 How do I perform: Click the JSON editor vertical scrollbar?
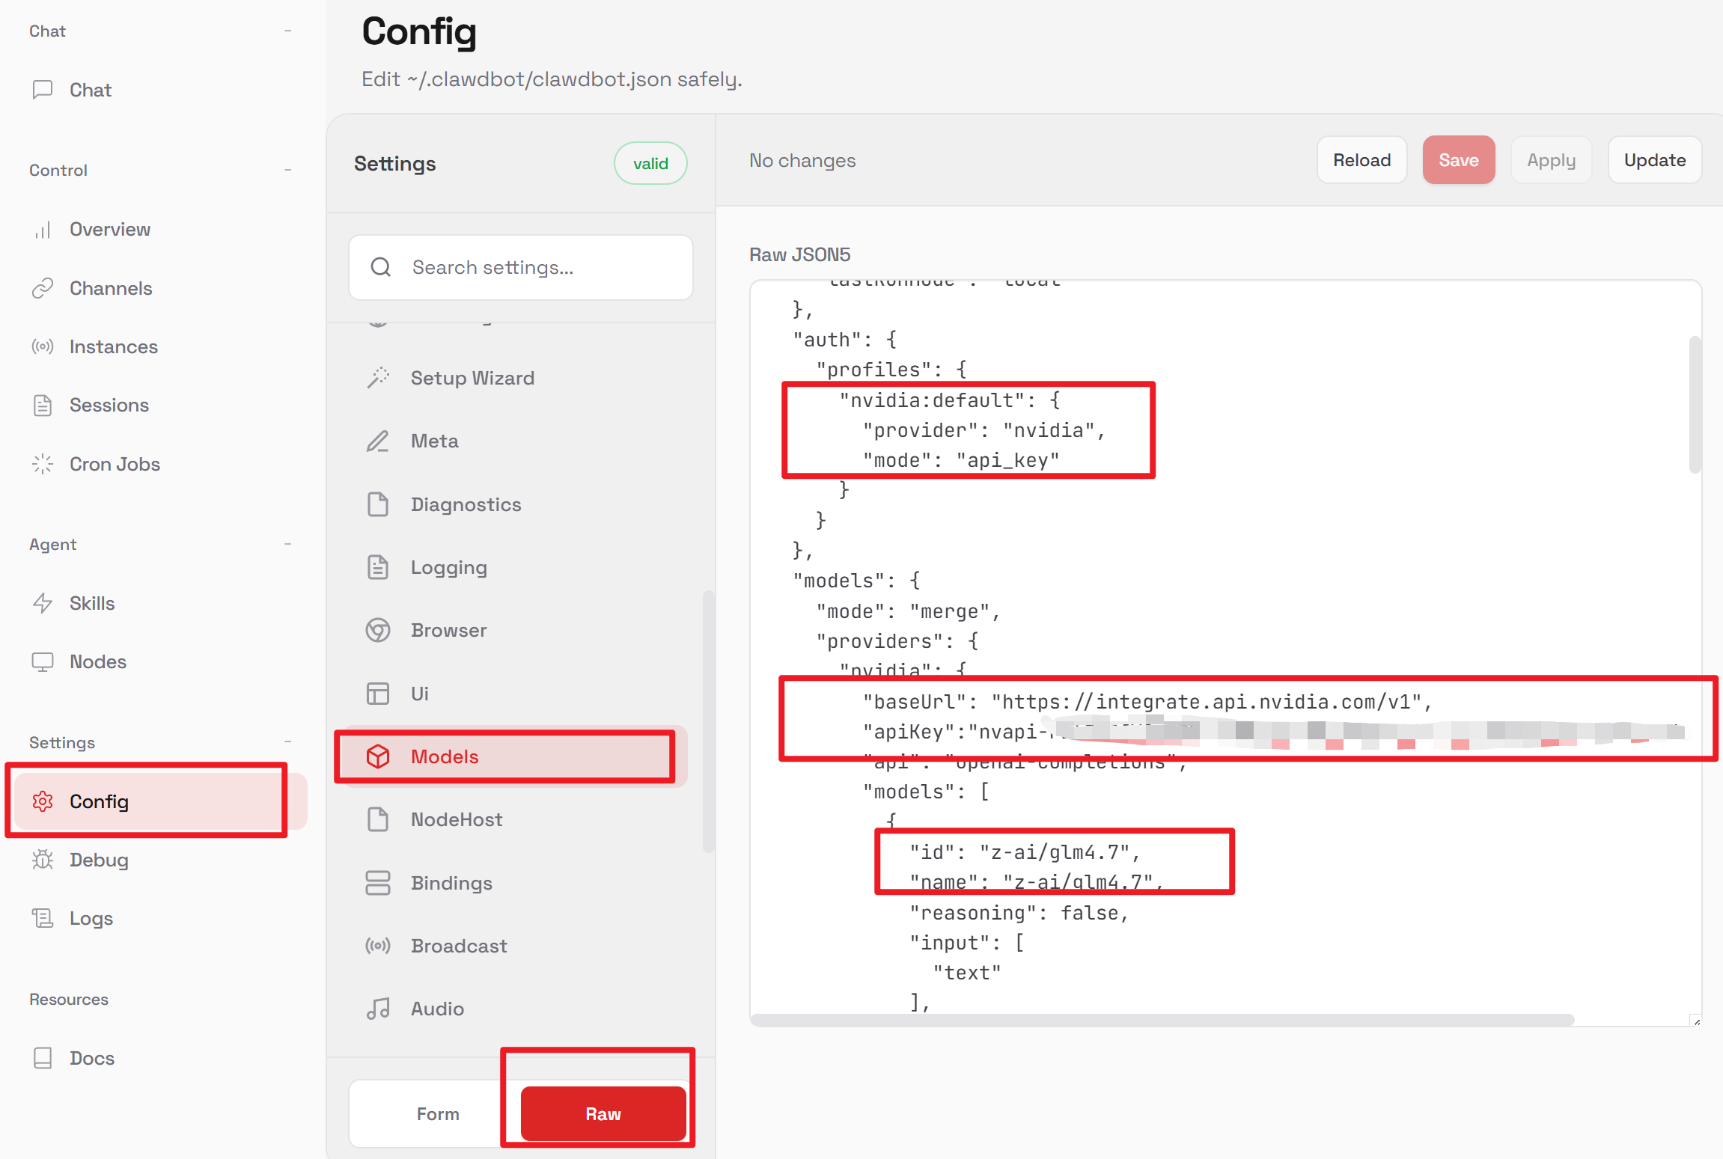tap(1695, 405)
